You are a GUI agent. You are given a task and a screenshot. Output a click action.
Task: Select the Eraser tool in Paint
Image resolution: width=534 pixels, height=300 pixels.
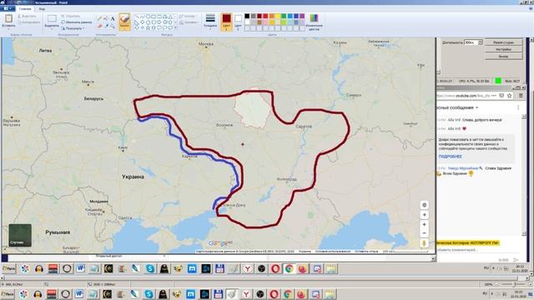point(99,26)
